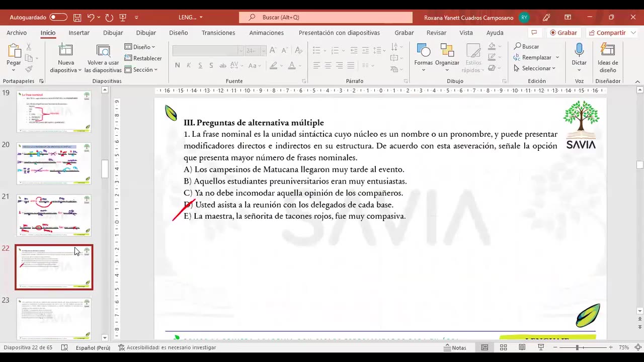Screen dimensions: 644x362
Task: Open the font size dropdown
Action: pos(263,51)
